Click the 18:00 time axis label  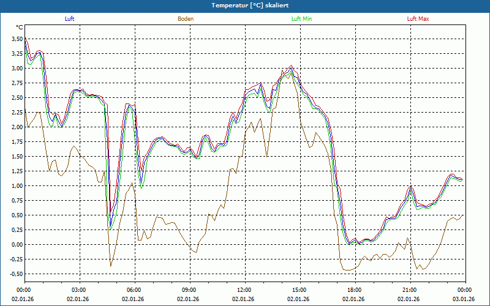[x=354, y=290]
